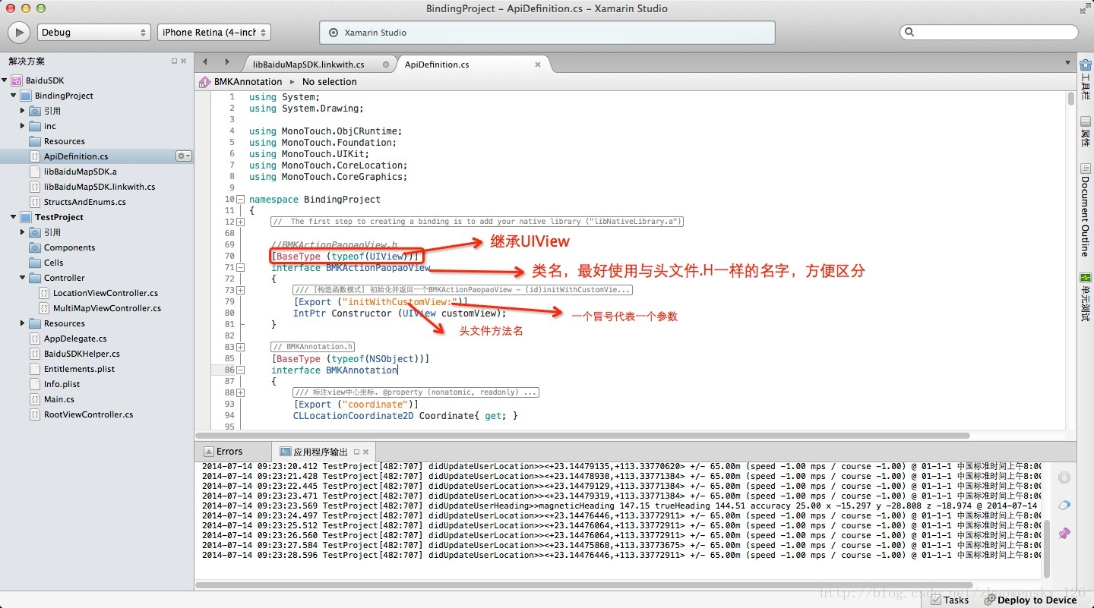Viewport: 1094px width, 608px height.
Task: Click the editor horizontal scrollbar
Action: point(583,436)
